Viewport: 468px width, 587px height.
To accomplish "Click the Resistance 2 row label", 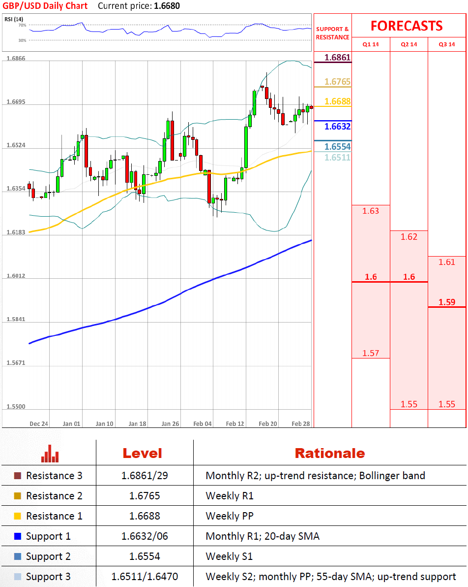I will pyautogui.click(x=54, y=496).
